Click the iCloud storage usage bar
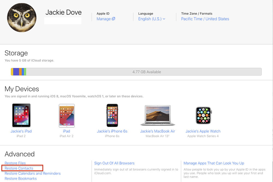This screenshot has height=182, width=273. [136, 72]
